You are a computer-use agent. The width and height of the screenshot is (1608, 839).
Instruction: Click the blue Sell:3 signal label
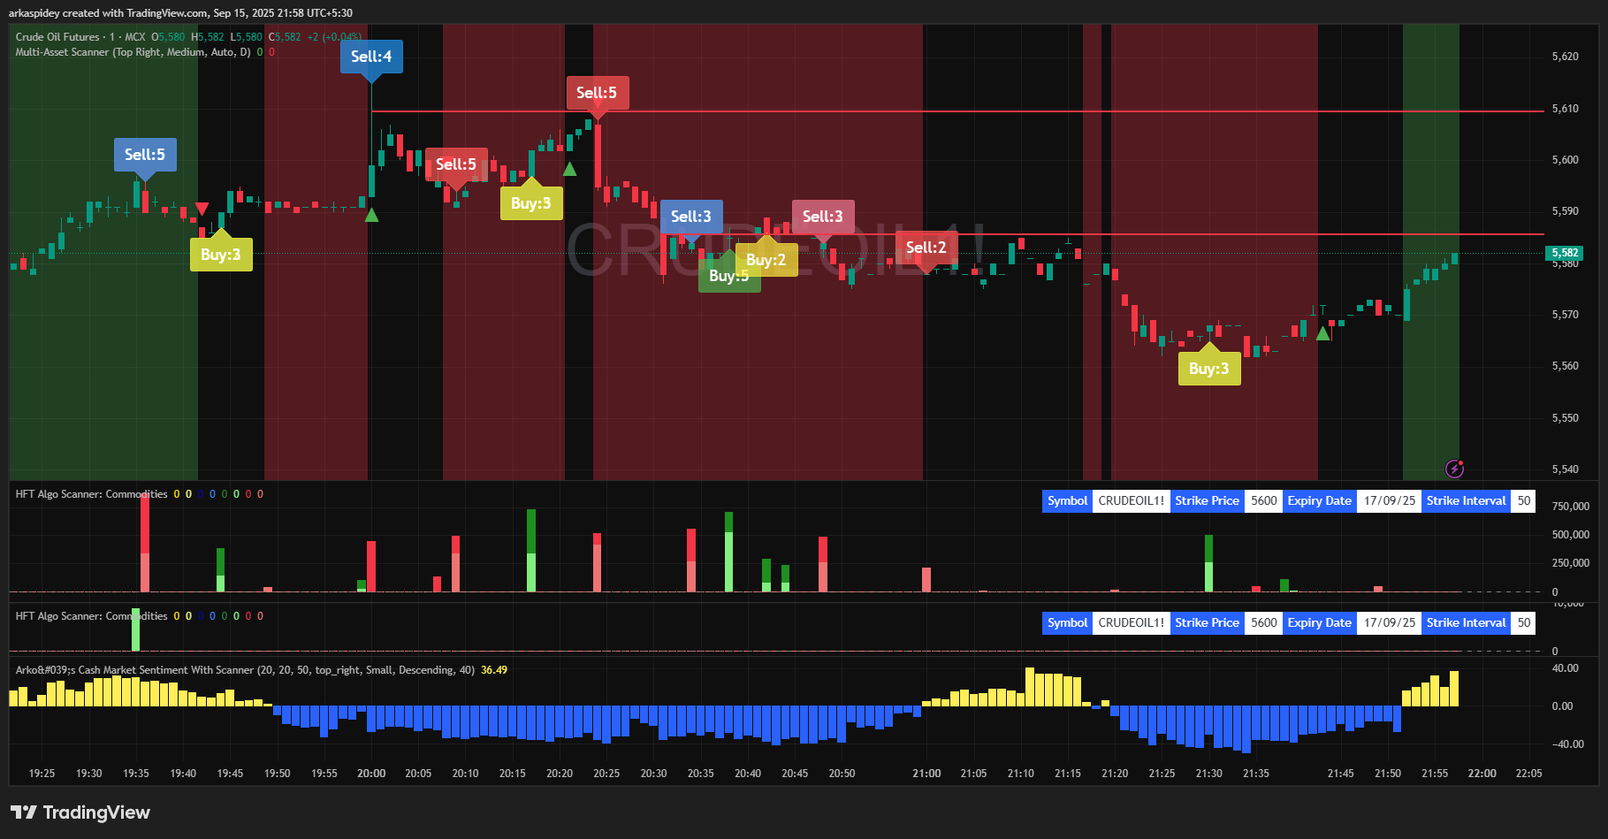point(690,217)
